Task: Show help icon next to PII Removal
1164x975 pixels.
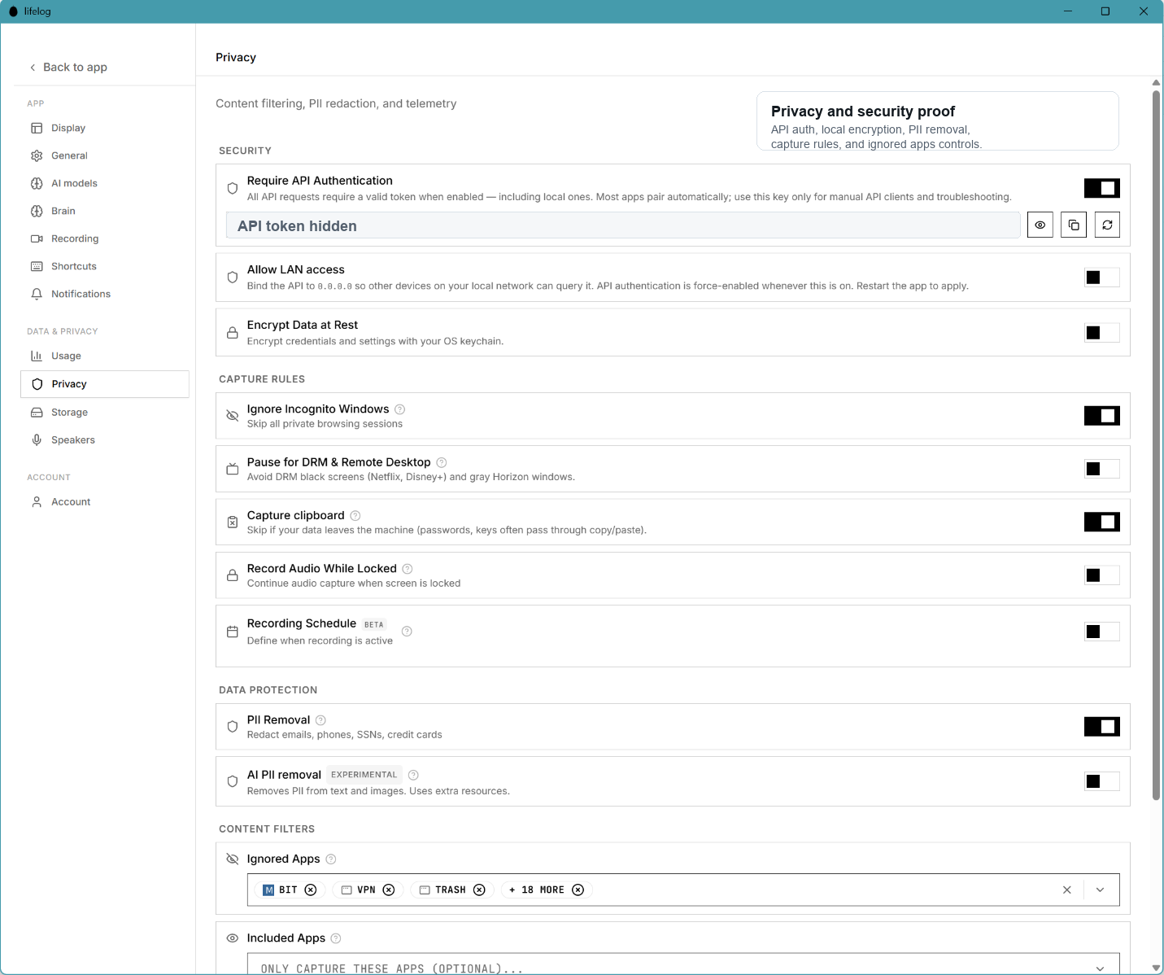Action: click(320, 720)
